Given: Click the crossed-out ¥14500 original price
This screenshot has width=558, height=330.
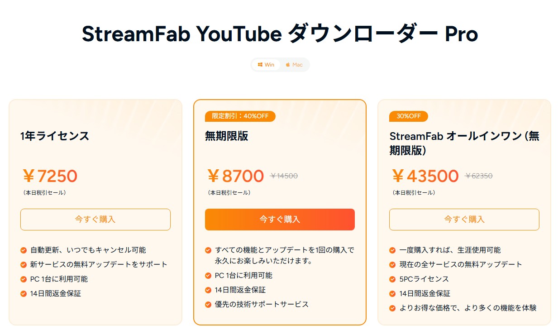Looking at the screenshot, I should coord(284,176).
